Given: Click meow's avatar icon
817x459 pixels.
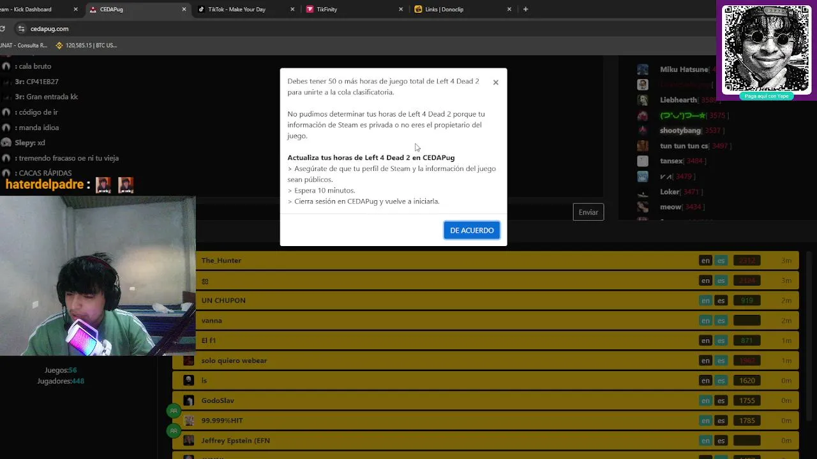Looking at the screenshot, I should [643, 207].
